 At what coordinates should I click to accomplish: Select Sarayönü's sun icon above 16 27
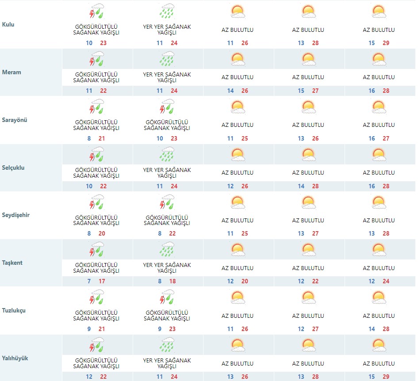tap(379, 107)
